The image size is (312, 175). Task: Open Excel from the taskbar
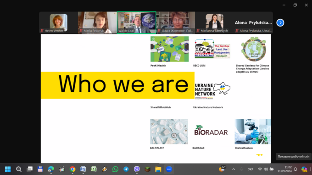[94, 169]
